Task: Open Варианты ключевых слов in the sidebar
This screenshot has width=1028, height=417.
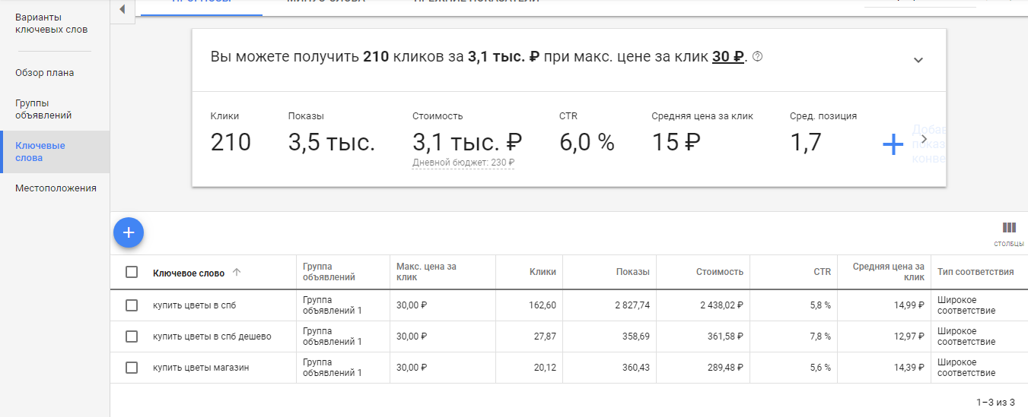Action: 51,24
